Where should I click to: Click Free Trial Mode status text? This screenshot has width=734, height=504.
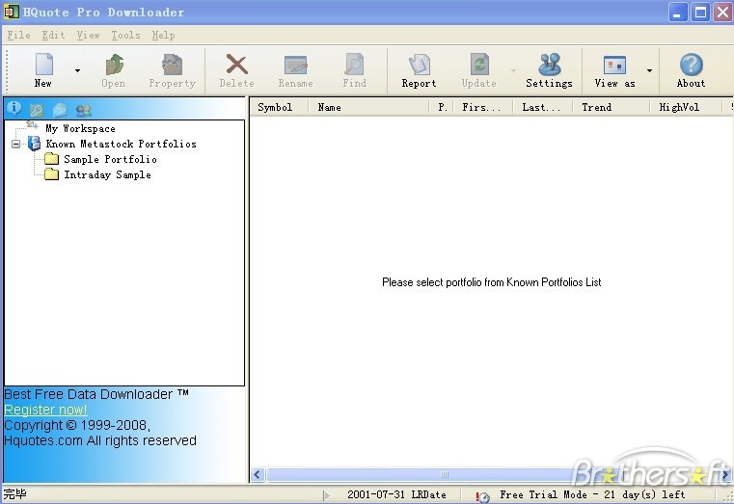coord(592,494)
